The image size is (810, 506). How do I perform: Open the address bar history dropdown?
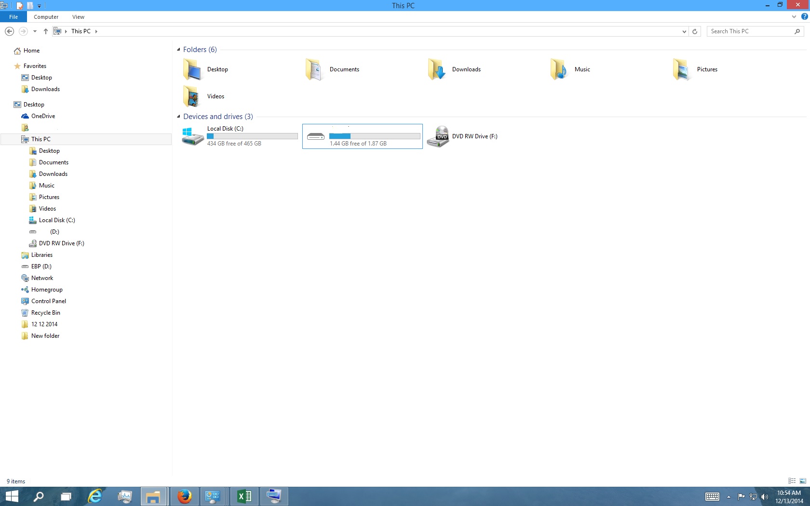(684, 31)
